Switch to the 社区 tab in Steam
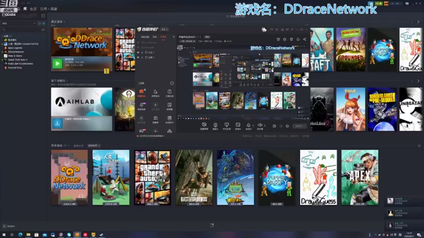Screen dimensions: 424x238 pyautogui.click(x=33, y=9)
